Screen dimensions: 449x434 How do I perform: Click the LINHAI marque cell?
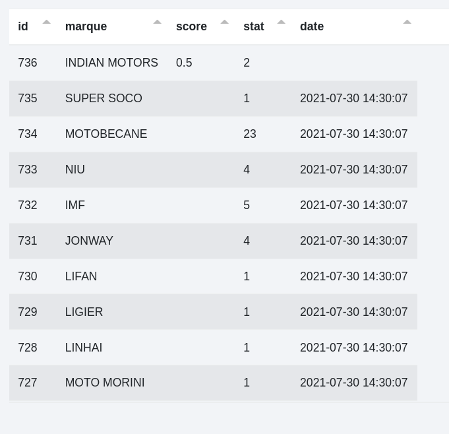click(84, 348)
